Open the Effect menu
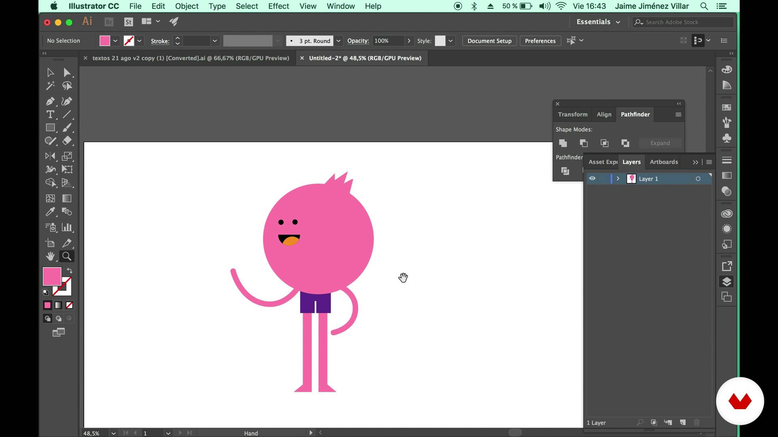Viewport: 778px width, 437px height. pyautogui.click(x=278, y=6)
